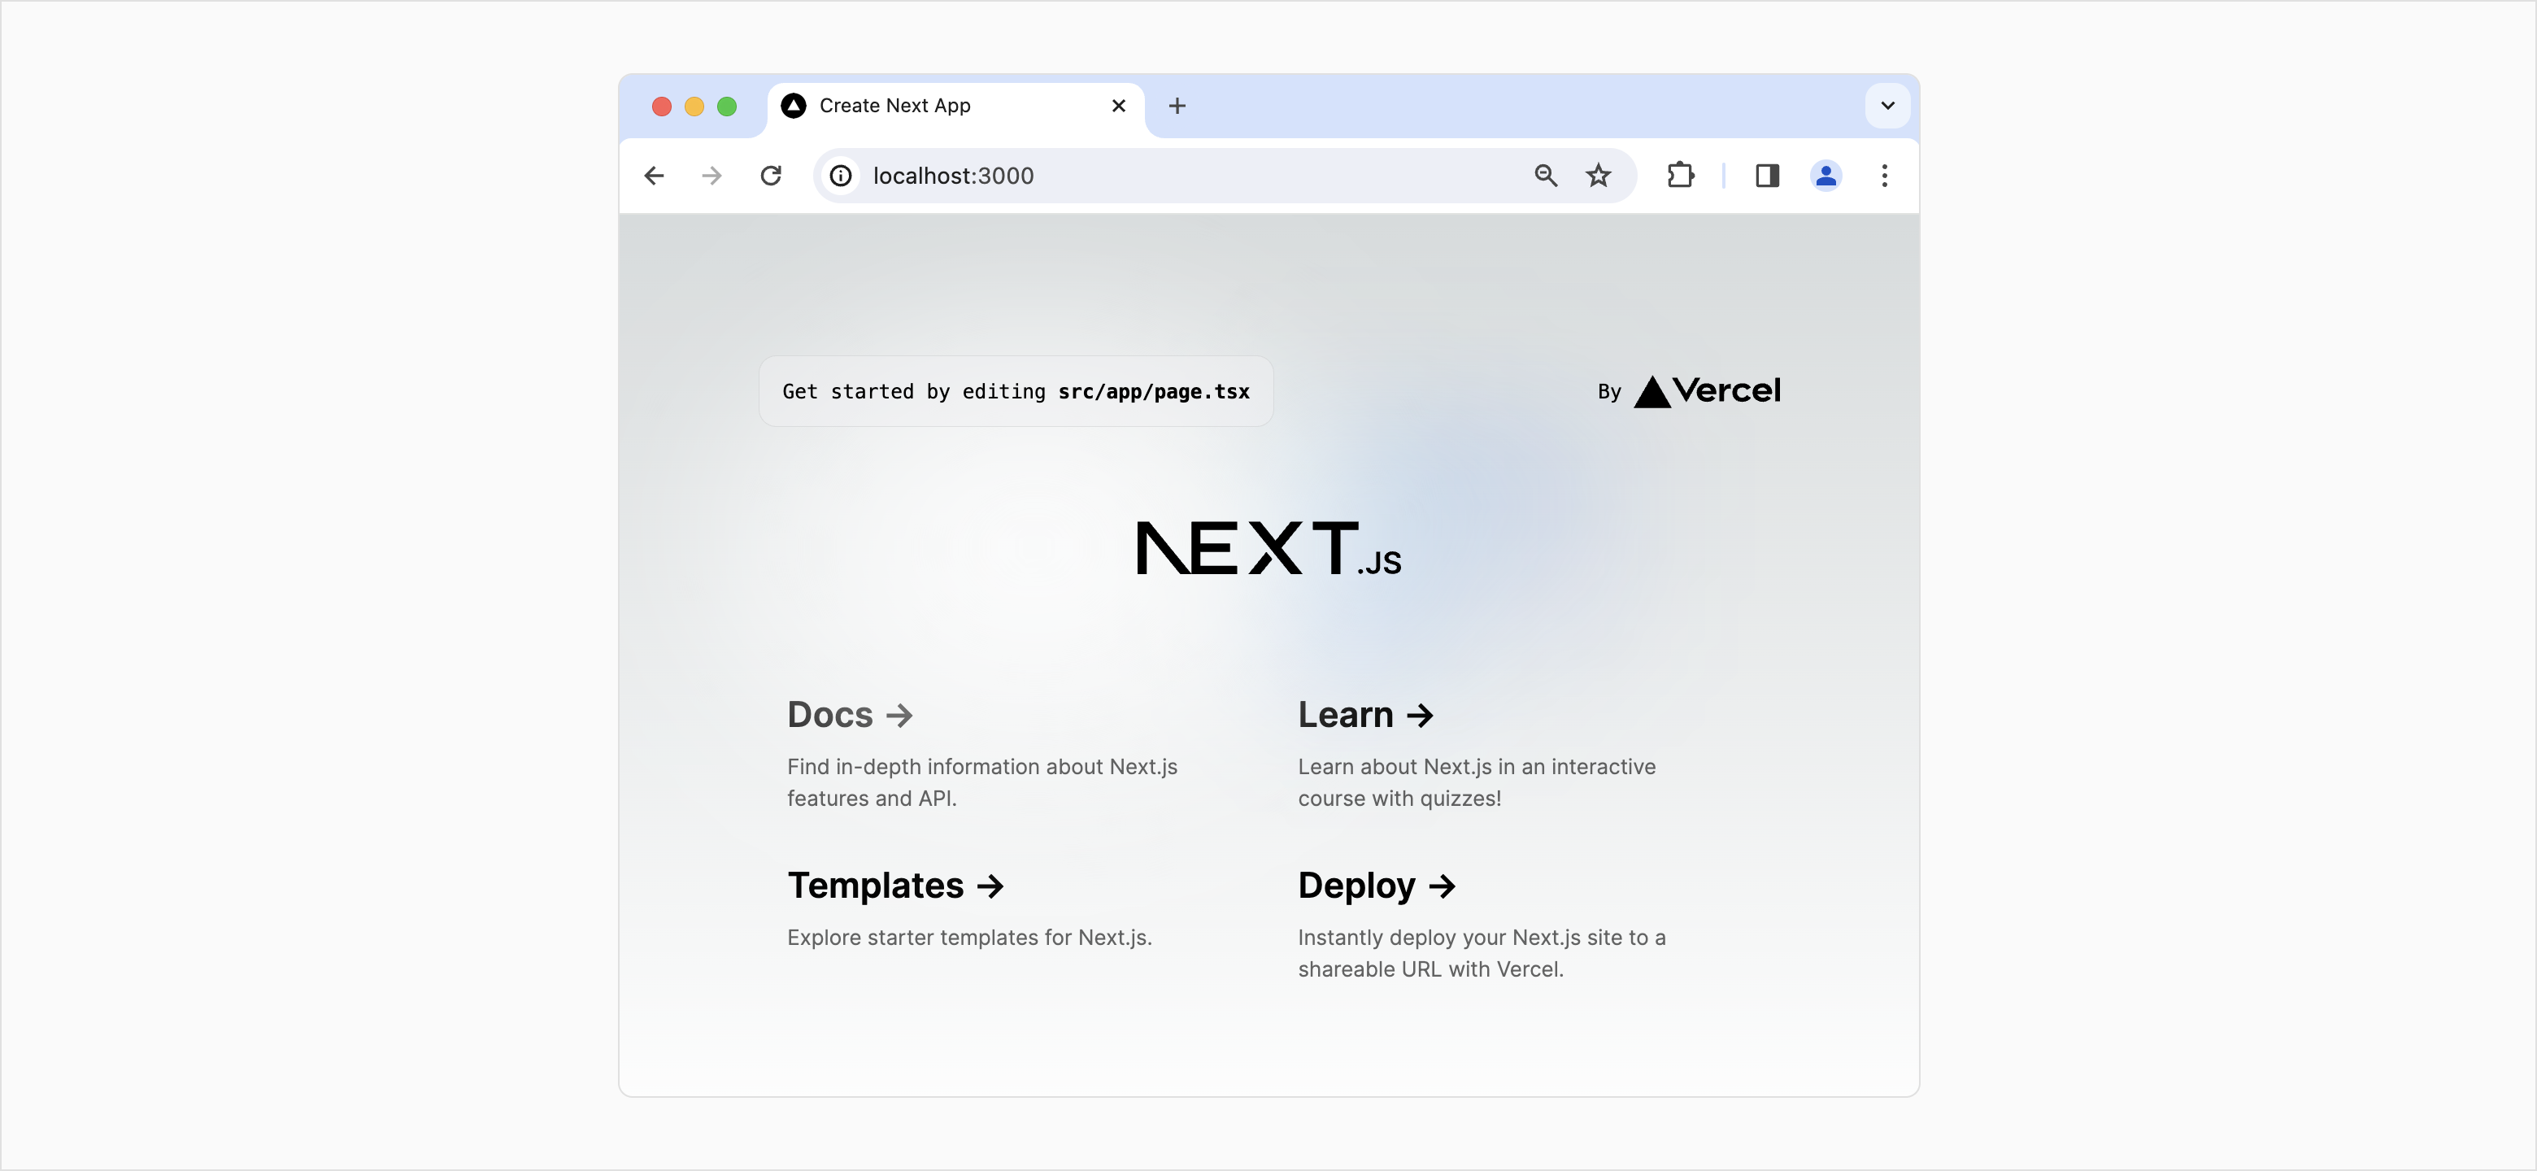Image resolution: width=2537 pixels, height=1171 pixels.
Task: Click the Next.js logo on the page
Action: click(1268, 547)
